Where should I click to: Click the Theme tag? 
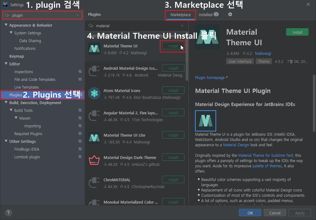click(x=264, y=61)
